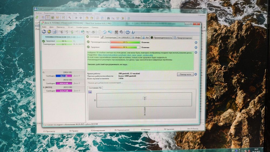270x152 pixels.
Task: Click F6 Перемещение in Total Commander
Action: pos(122,130)
